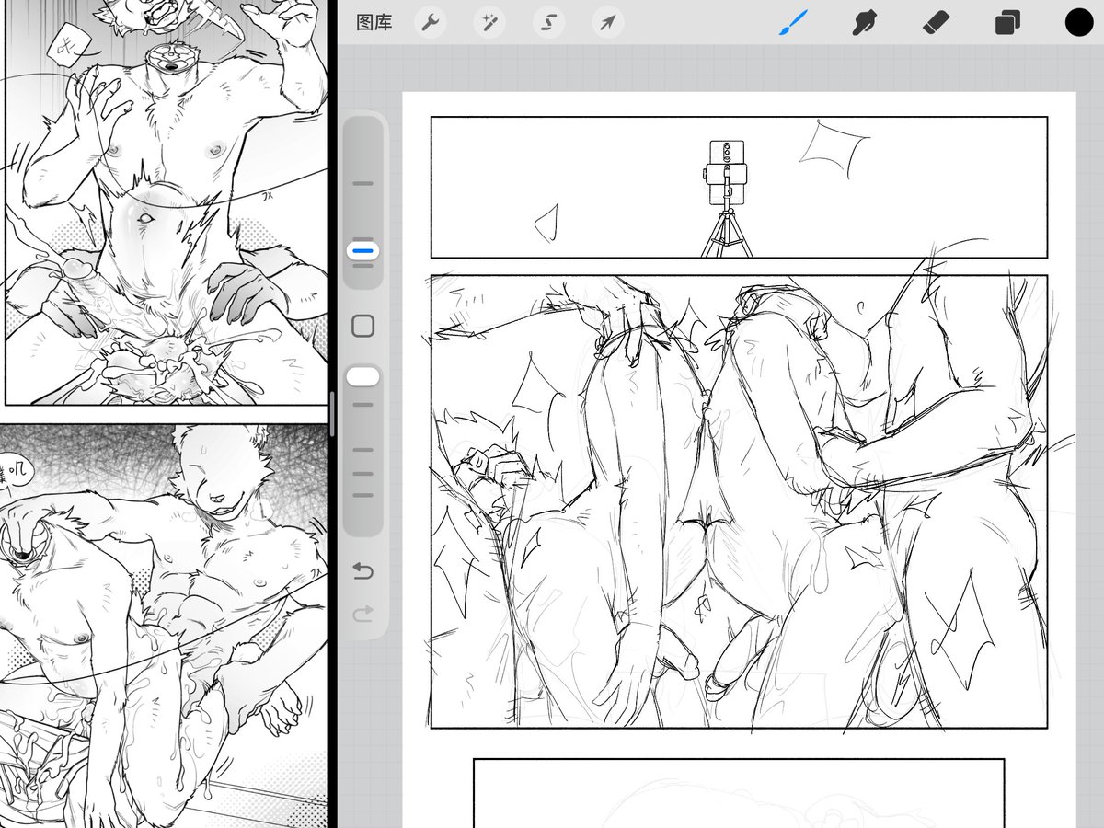
Task: Click the greyed-out redo arrow
Action: coord(363,613)
